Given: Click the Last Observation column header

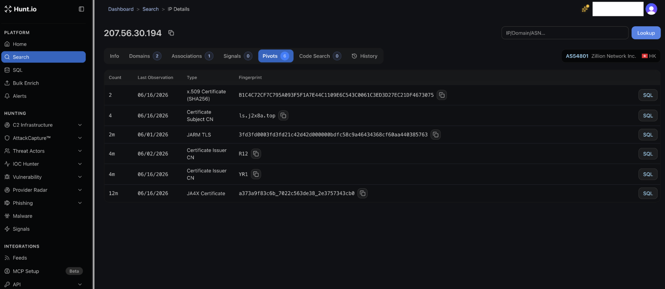Looking at the screenshot, I should pos(155,77).
